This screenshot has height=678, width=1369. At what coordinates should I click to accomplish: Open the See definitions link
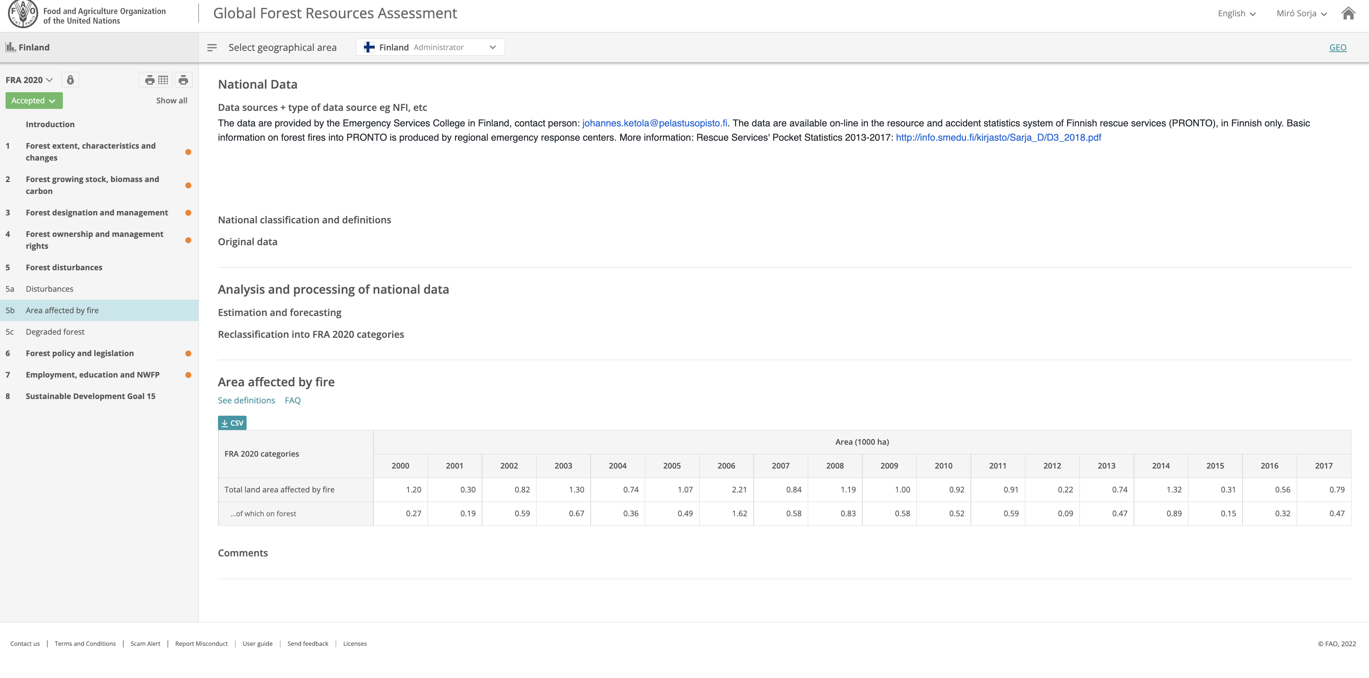[246, 400]
